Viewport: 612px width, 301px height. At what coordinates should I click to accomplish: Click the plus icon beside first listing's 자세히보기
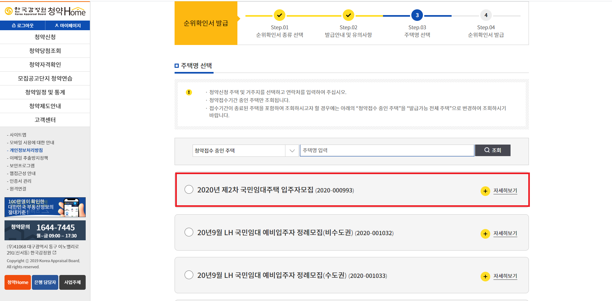tap(485, 191)
